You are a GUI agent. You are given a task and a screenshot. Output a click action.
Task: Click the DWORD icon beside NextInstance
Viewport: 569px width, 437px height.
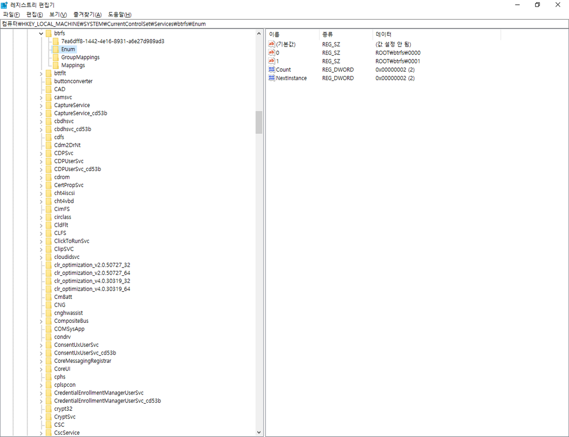(271, 78)
